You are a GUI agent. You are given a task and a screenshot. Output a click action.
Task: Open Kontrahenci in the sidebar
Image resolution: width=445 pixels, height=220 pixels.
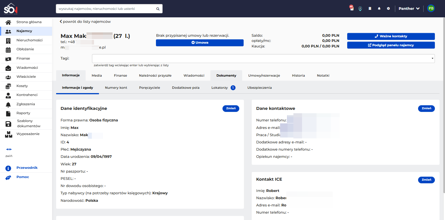point(26,95)
